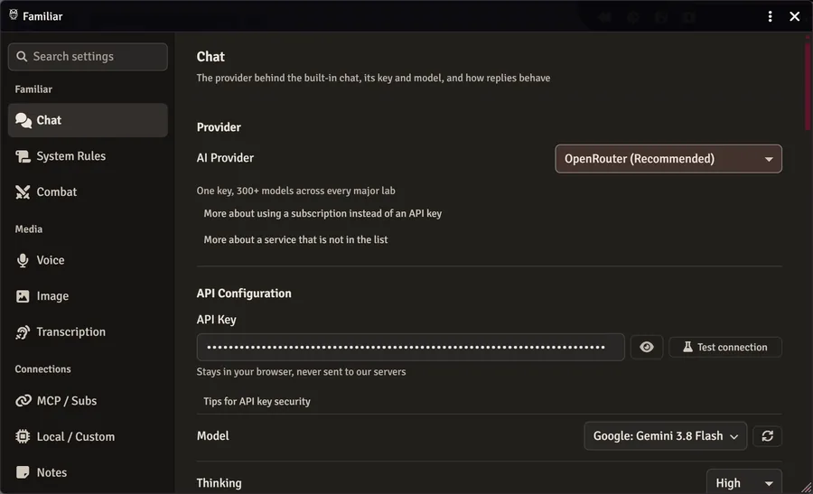Click the 'Thinking' field label
Screen dimensions: 813x494
219,483
